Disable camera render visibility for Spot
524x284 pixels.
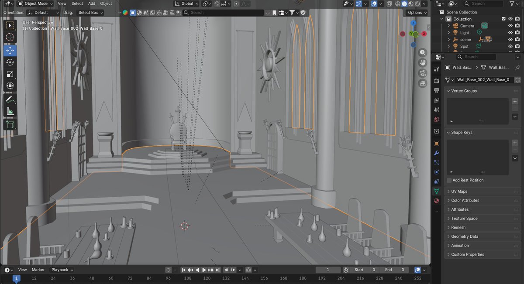point(517,46)
